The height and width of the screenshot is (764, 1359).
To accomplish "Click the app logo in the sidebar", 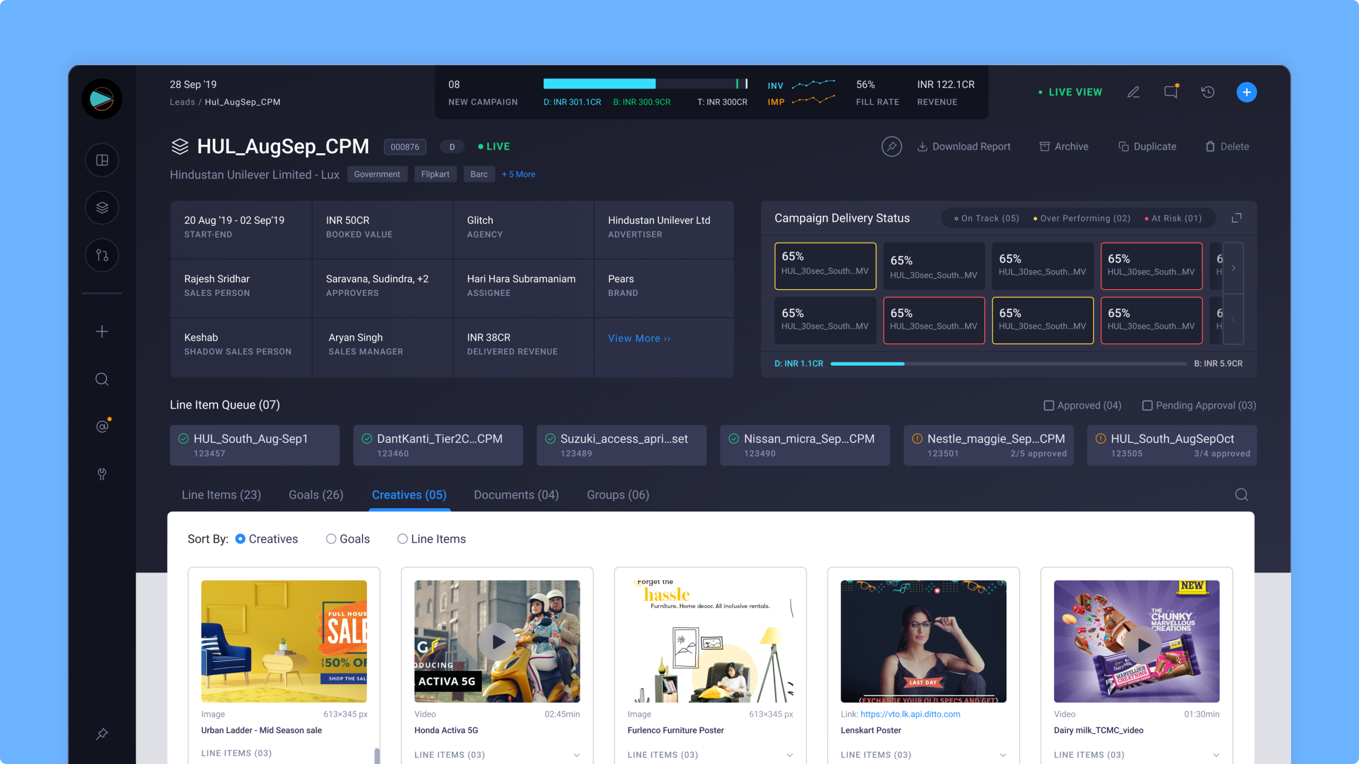I will click(x=102, y=99).
